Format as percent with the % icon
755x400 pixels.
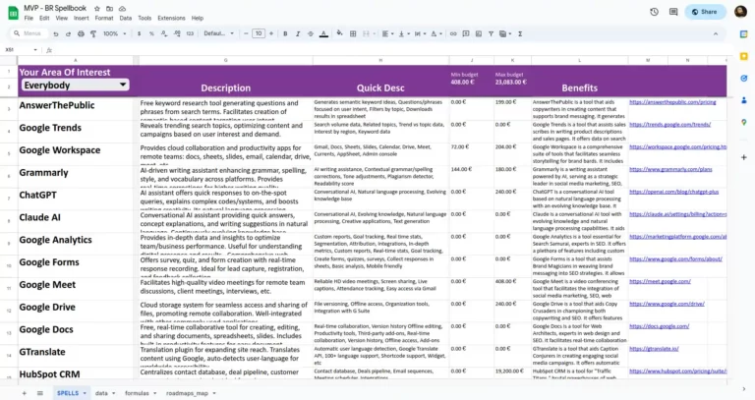click(x=151, y=33)
